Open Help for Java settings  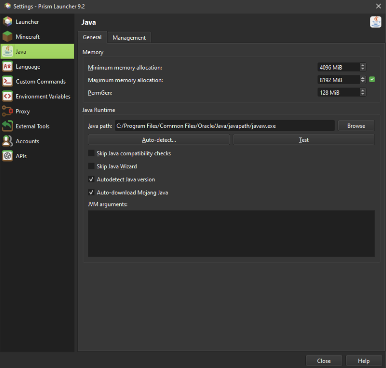364,361
